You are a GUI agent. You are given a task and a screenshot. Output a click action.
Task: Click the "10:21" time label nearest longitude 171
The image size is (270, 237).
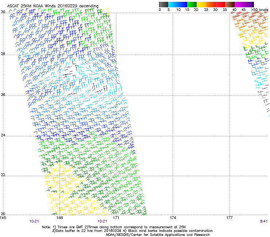pyautogui.click(x=102, y=221)
